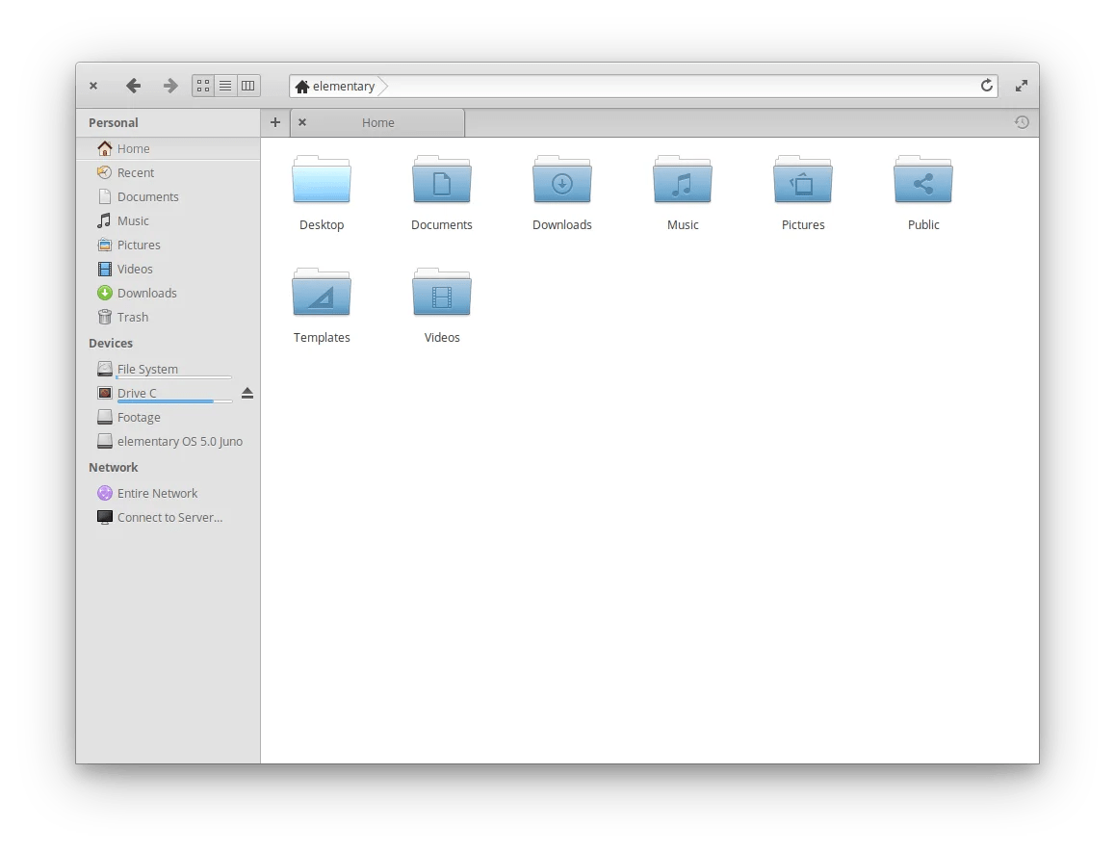Open the Public shared folder

tap(922, 190)
